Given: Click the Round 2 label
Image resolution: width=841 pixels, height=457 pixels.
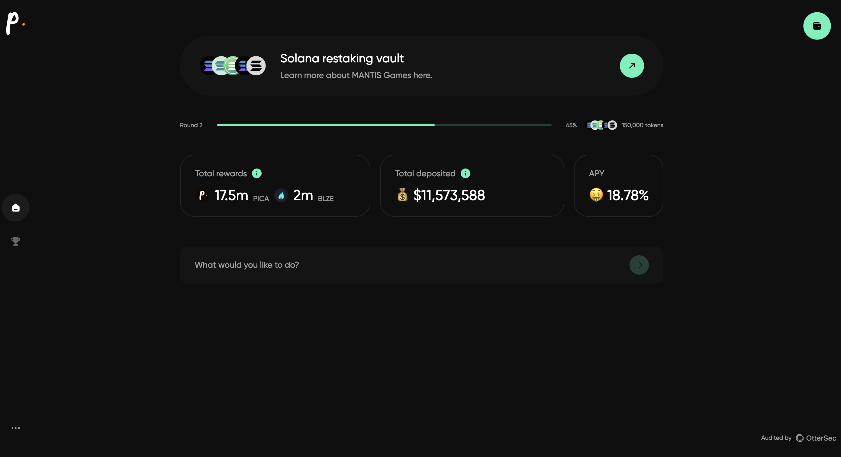Looking at the screenshot, I should 191,125.
